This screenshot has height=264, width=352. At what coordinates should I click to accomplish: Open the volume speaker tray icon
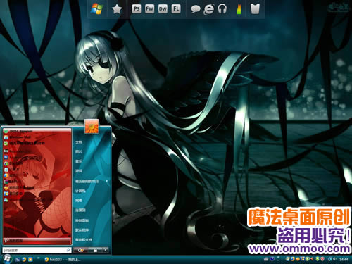(334, 259)
